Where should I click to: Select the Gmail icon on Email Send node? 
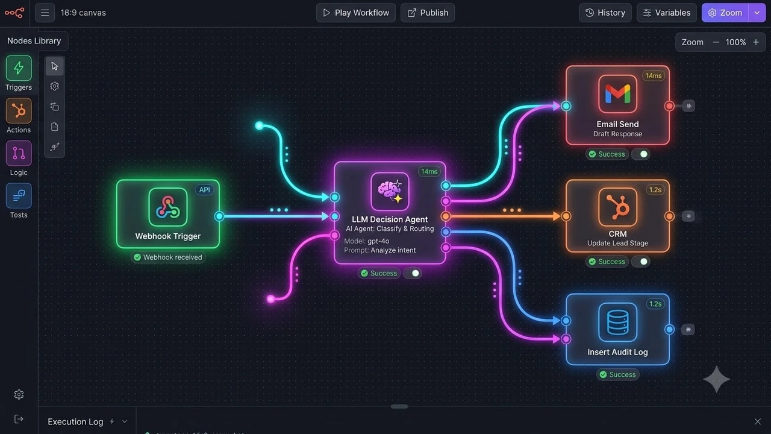point(617,93)
